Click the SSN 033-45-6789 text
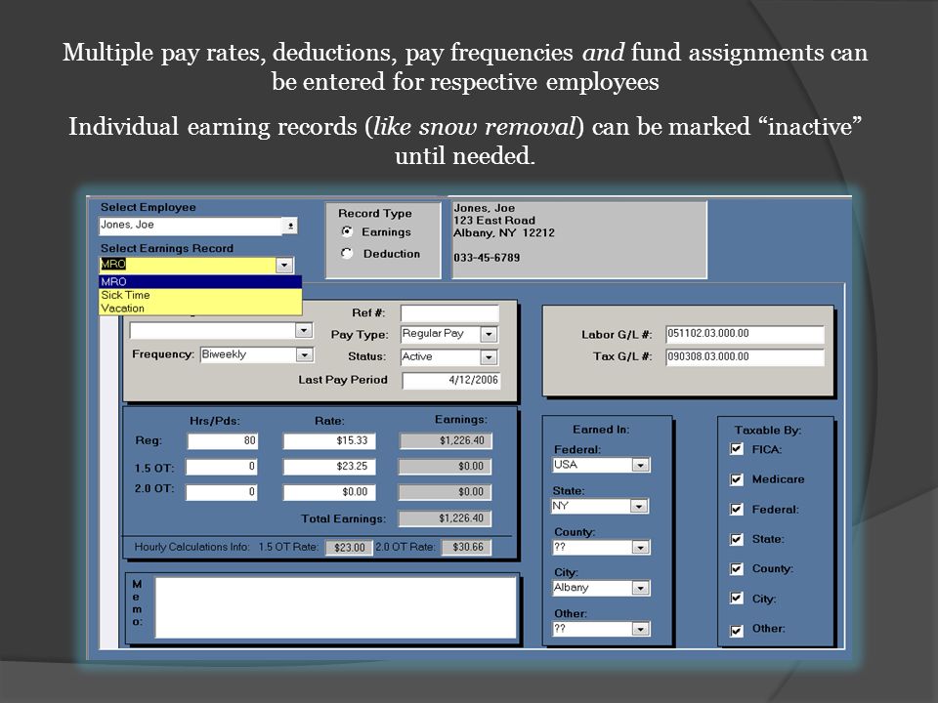938x703 pixels. click(487, 258)
